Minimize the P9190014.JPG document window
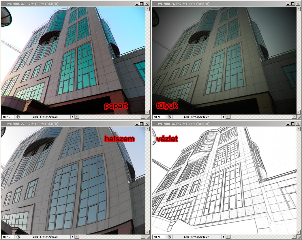 click(288, 4)
